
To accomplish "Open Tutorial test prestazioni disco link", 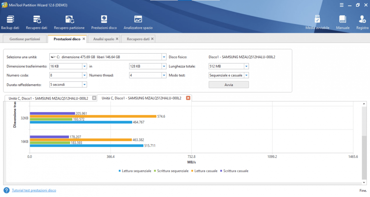I will [34, 190].
